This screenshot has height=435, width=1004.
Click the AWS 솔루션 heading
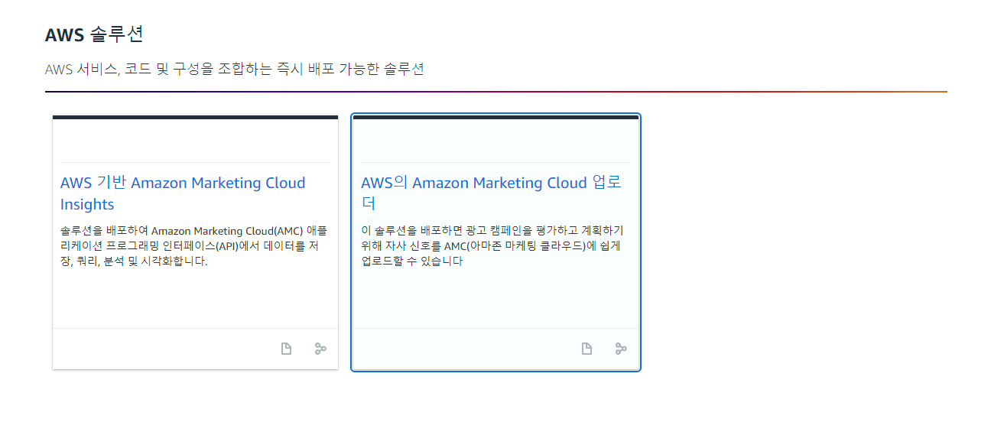click(94, 34)
